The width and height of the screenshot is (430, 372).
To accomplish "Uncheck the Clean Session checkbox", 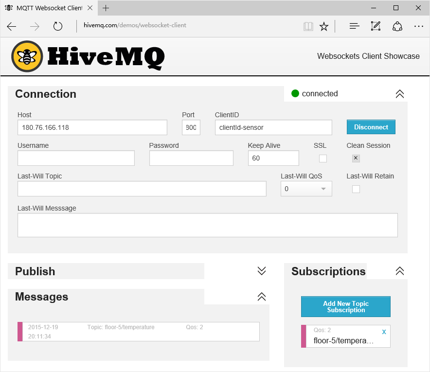I will click(x=356, y=158).
